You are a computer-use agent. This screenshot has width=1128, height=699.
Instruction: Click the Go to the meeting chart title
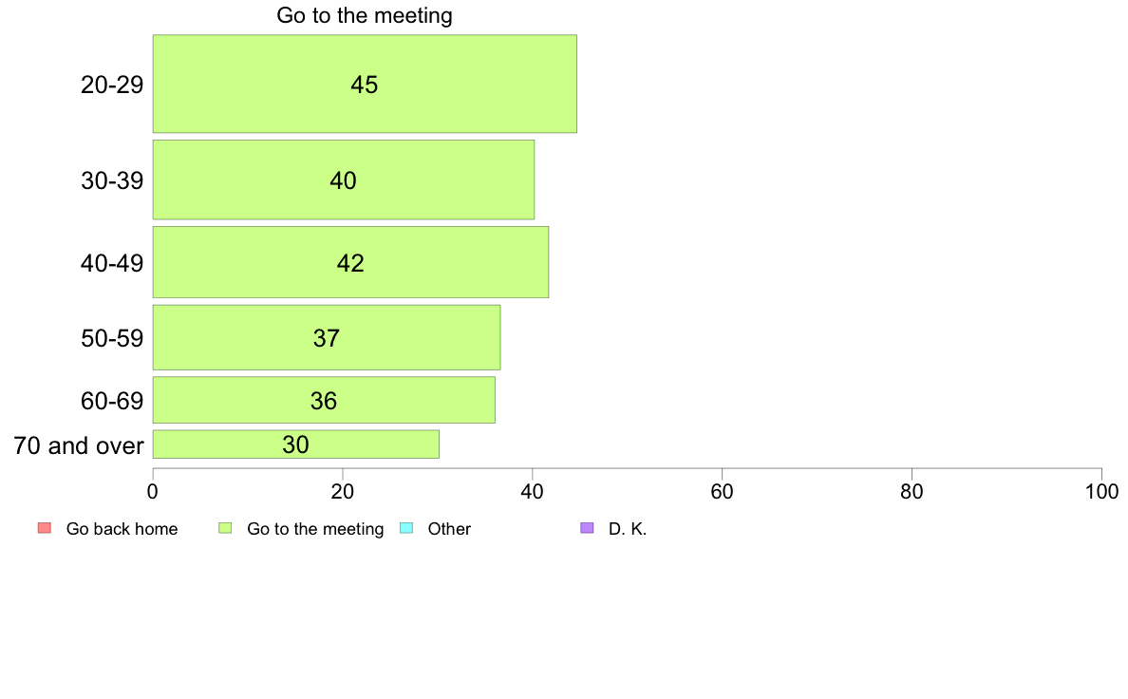tap(365, 15)
